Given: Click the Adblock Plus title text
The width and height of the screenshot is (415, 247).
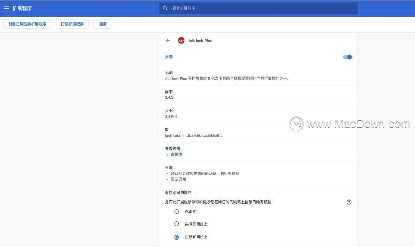Looking at the screenshot, I should (200, 41).
